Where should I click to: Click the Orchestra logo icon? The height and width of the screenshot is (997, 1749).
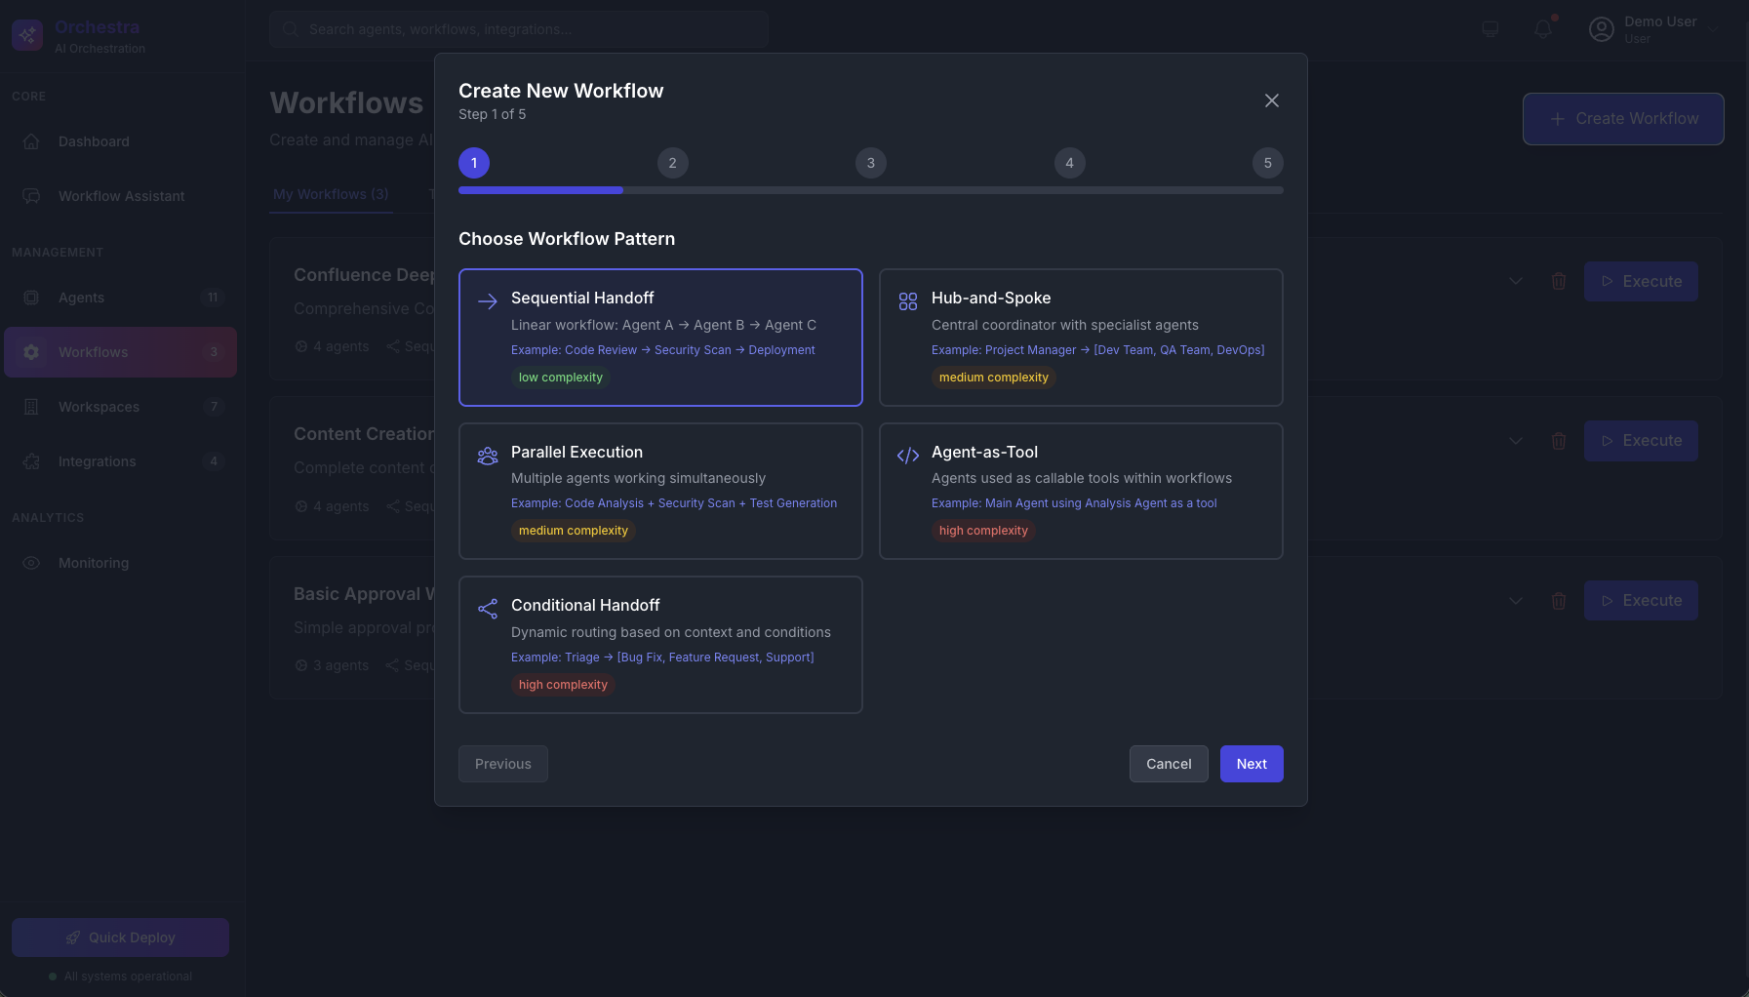pyautogui.click(x=27, y=34)
